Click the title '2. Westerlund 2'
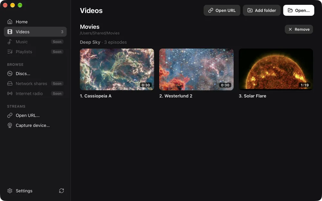The height and width of the screenshot is (201, 322). click(x=176, y=96)
